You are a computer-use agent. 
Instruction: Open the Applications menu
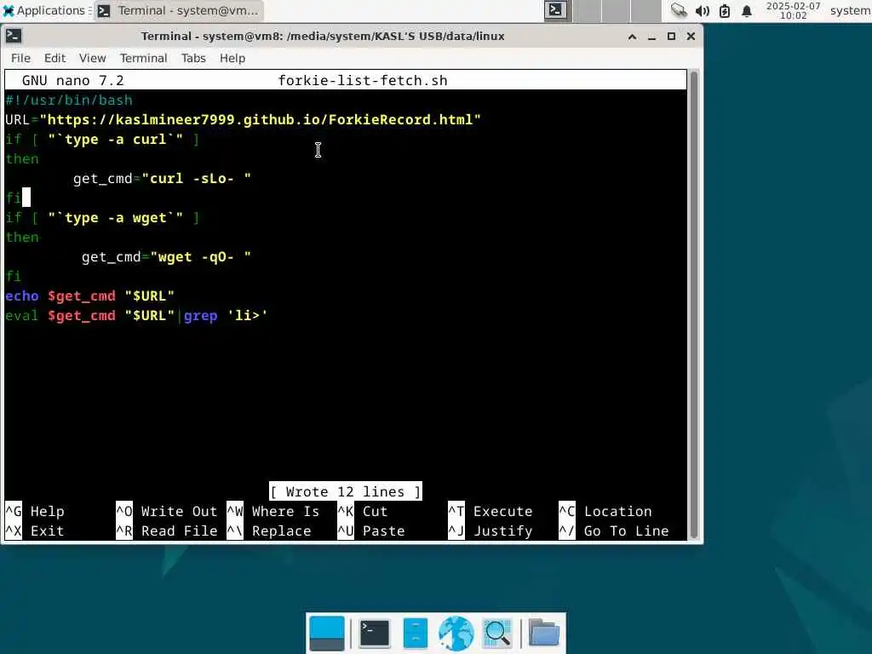click(x=44, y=10)
